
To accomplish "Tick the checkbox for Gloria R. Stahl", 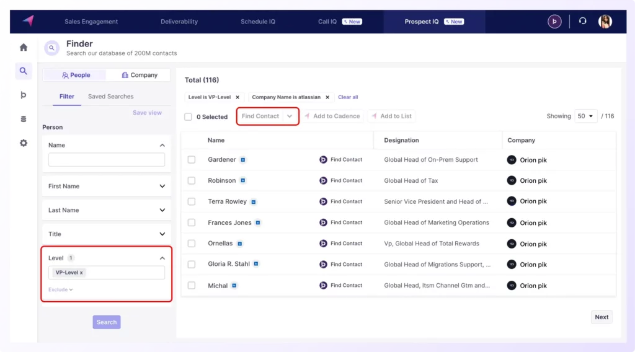I will point(192,264).
